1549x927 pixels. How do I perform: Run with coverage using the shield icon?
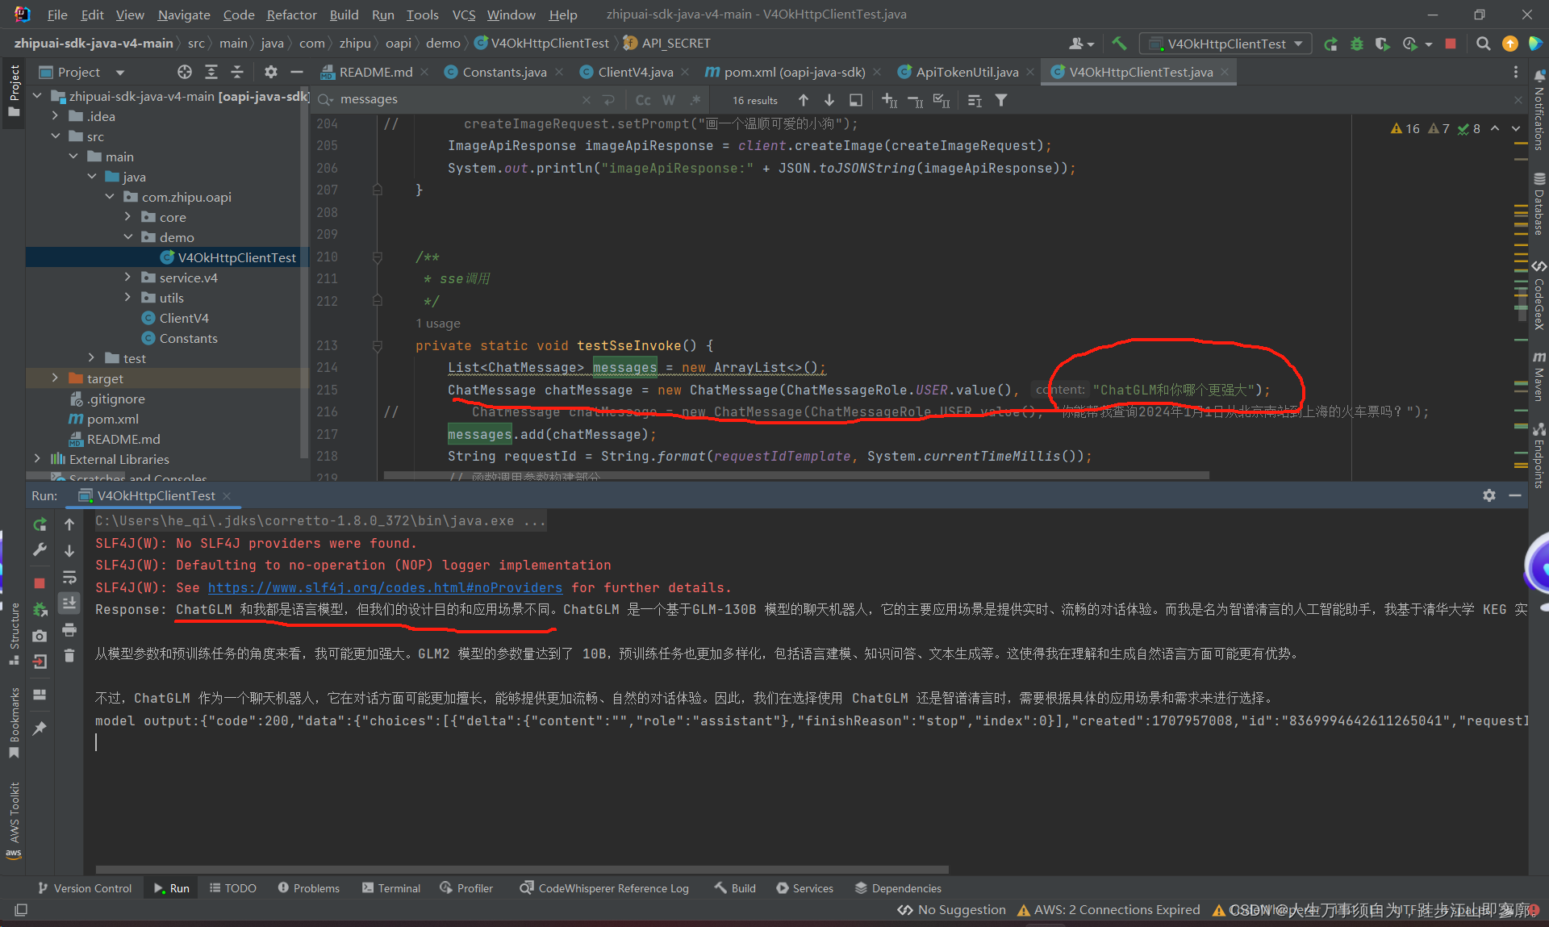pyautogui.click(x=1382, y=44)
